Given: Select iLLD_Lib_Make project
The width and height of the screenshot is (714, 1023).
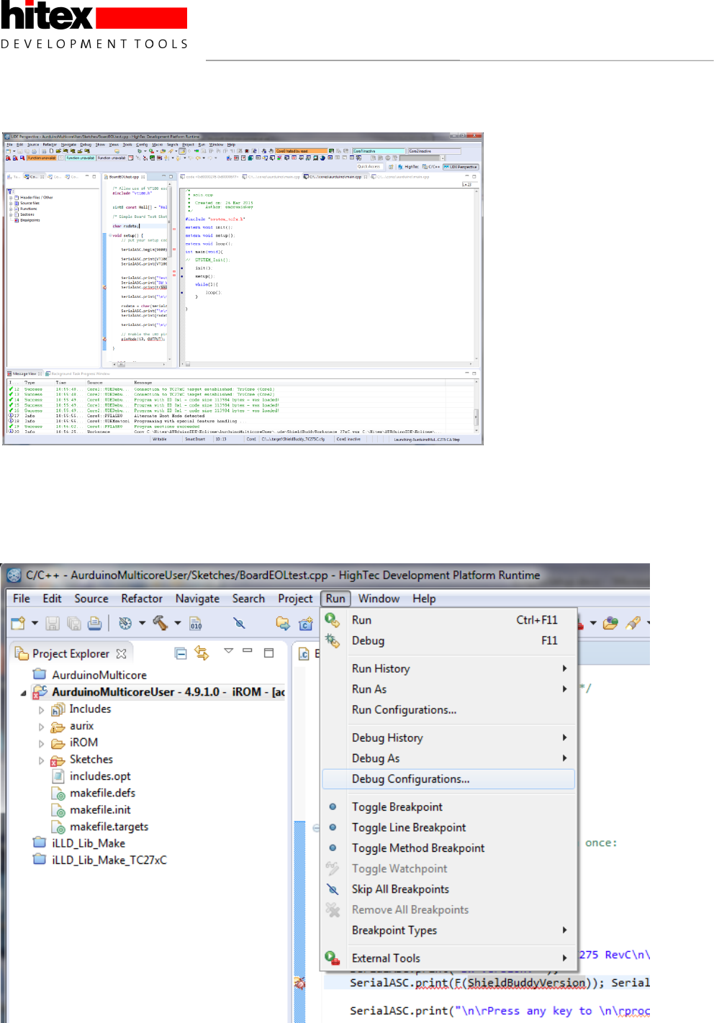Looking at the screenshot, I should tap(89, 843).
